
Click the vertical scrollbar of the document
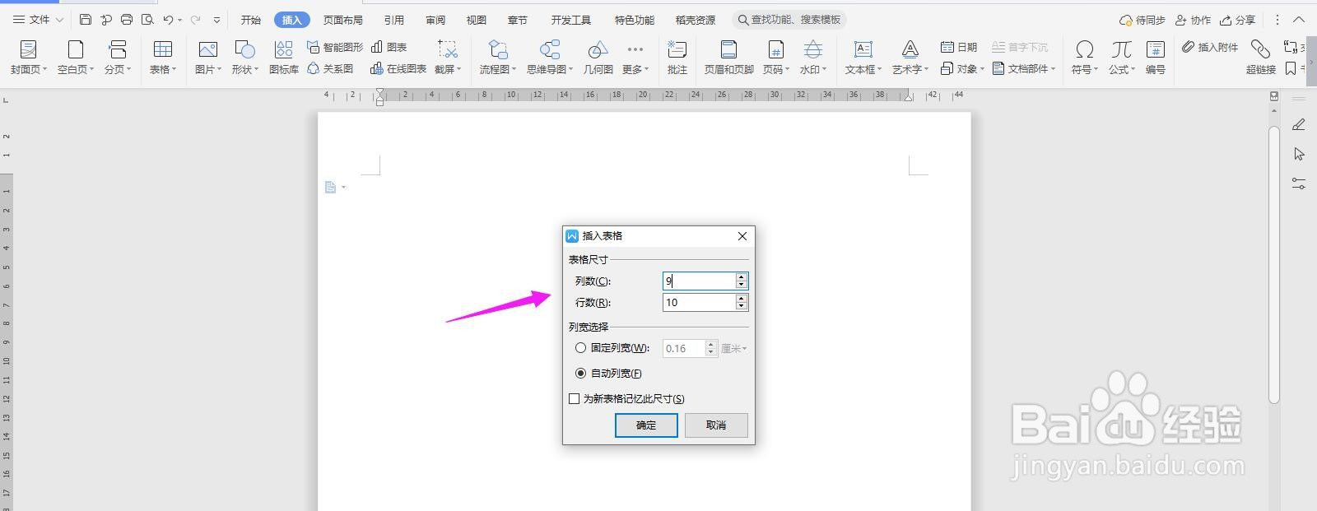tap(1274, 263)
